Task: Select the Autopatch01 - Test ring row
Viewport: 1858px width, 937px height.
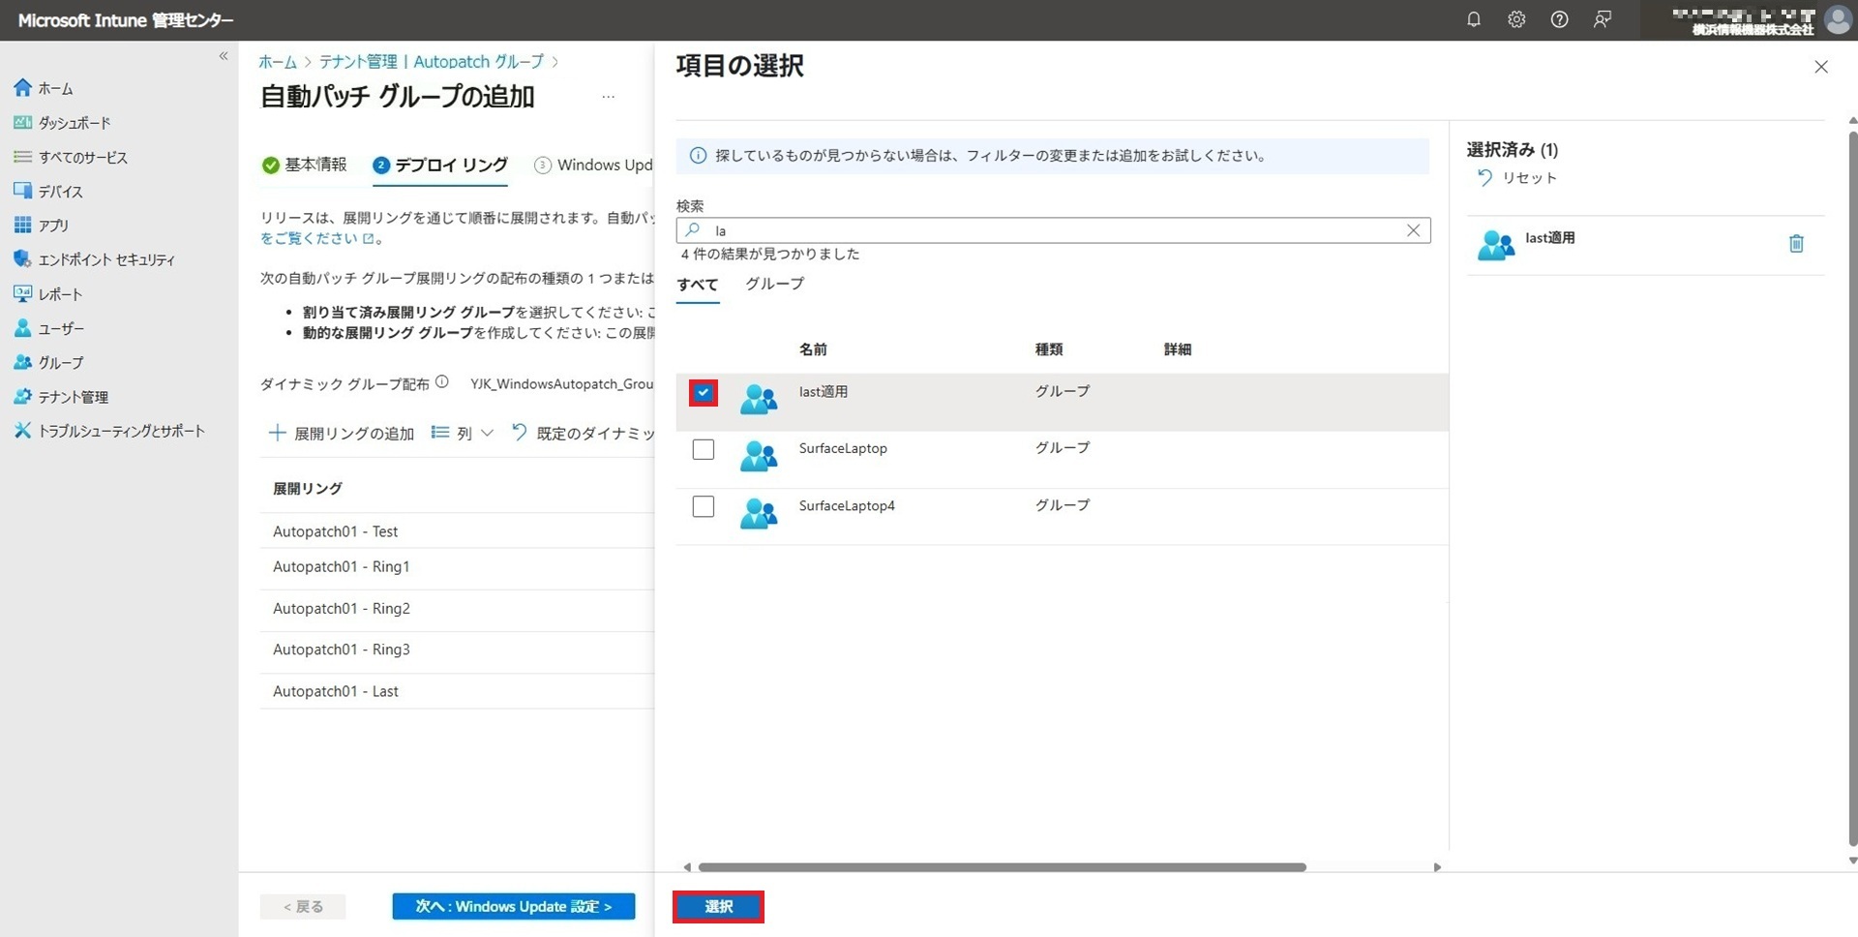Action: tap(457, 531)
